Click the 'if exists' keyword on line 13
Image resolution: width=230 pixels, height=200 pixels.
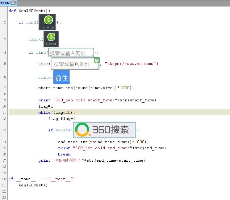[59, 130]
